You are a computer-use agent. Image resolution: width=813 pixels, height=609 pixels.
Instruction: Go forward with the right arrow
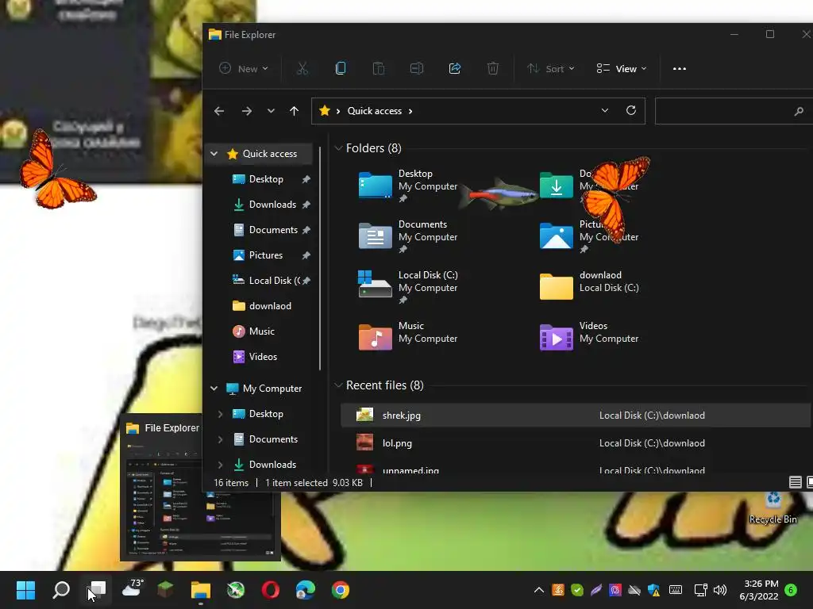point(247,111)
